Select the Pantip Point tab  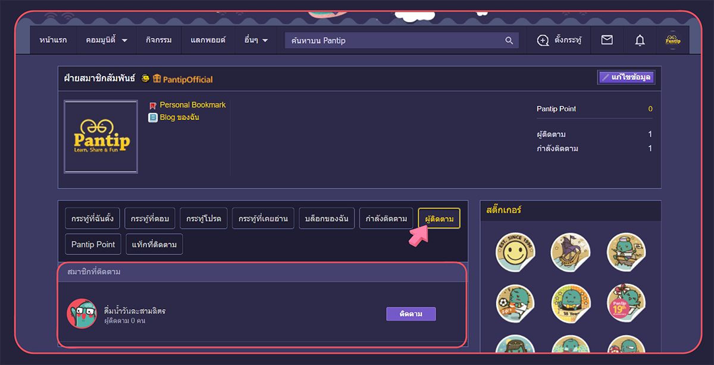pyautogui.click(x=93, y=244)
